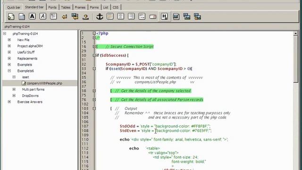Click the E-mail link icon

(x=153, y=17)
